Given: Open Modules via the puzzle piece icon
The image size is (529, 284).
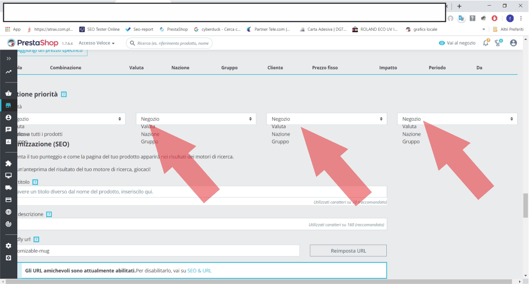Looking at the screenshot, I should click(x=8, y=163).
